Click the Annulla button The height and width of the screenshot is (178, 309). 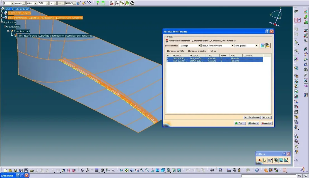[x=266, y=123]
